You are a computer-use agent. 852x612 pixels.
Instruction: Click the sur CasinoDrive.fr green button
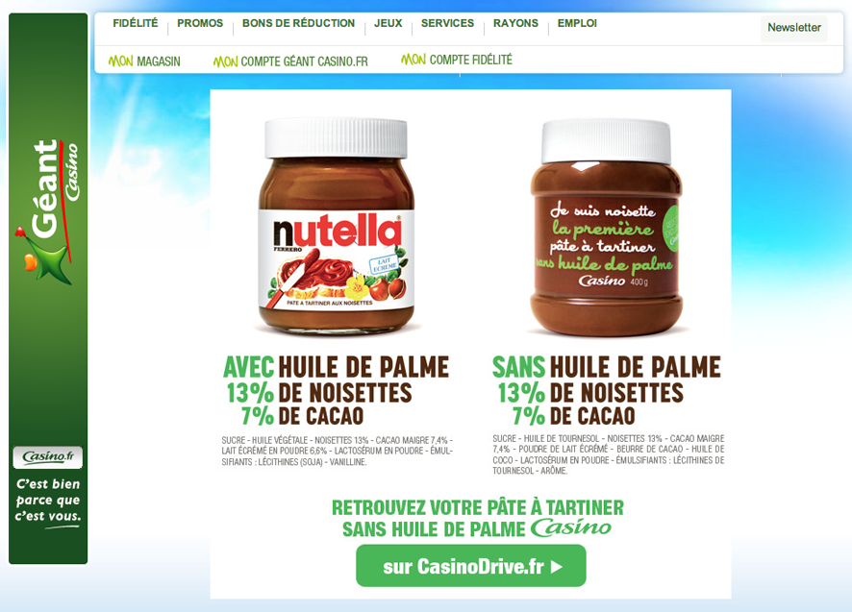pos(470,566)
